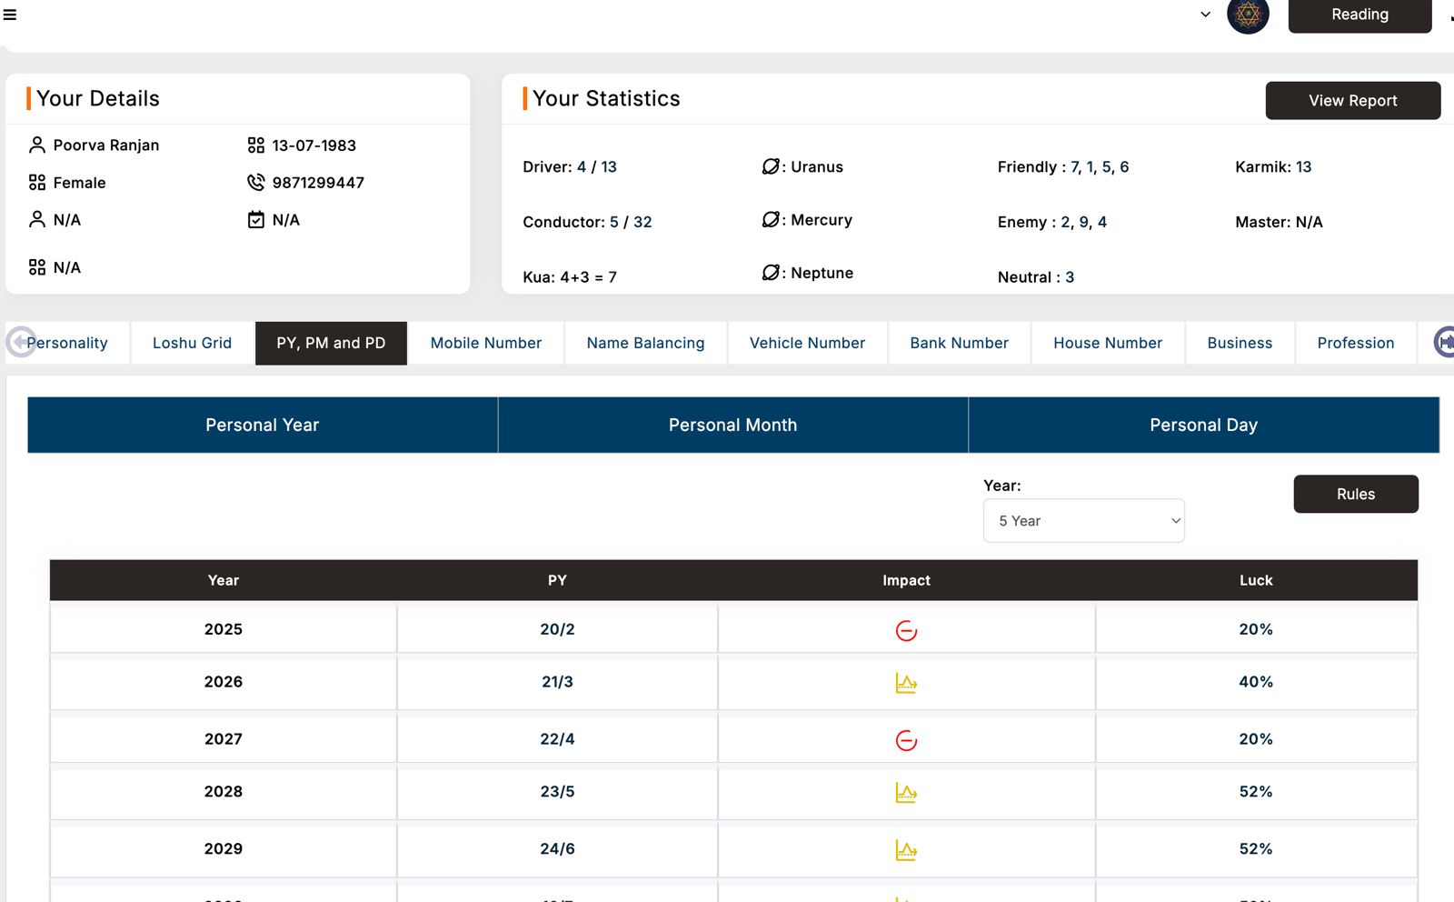
Task: Click the growth chart icon for 2029
Action: tap(906, 850)
